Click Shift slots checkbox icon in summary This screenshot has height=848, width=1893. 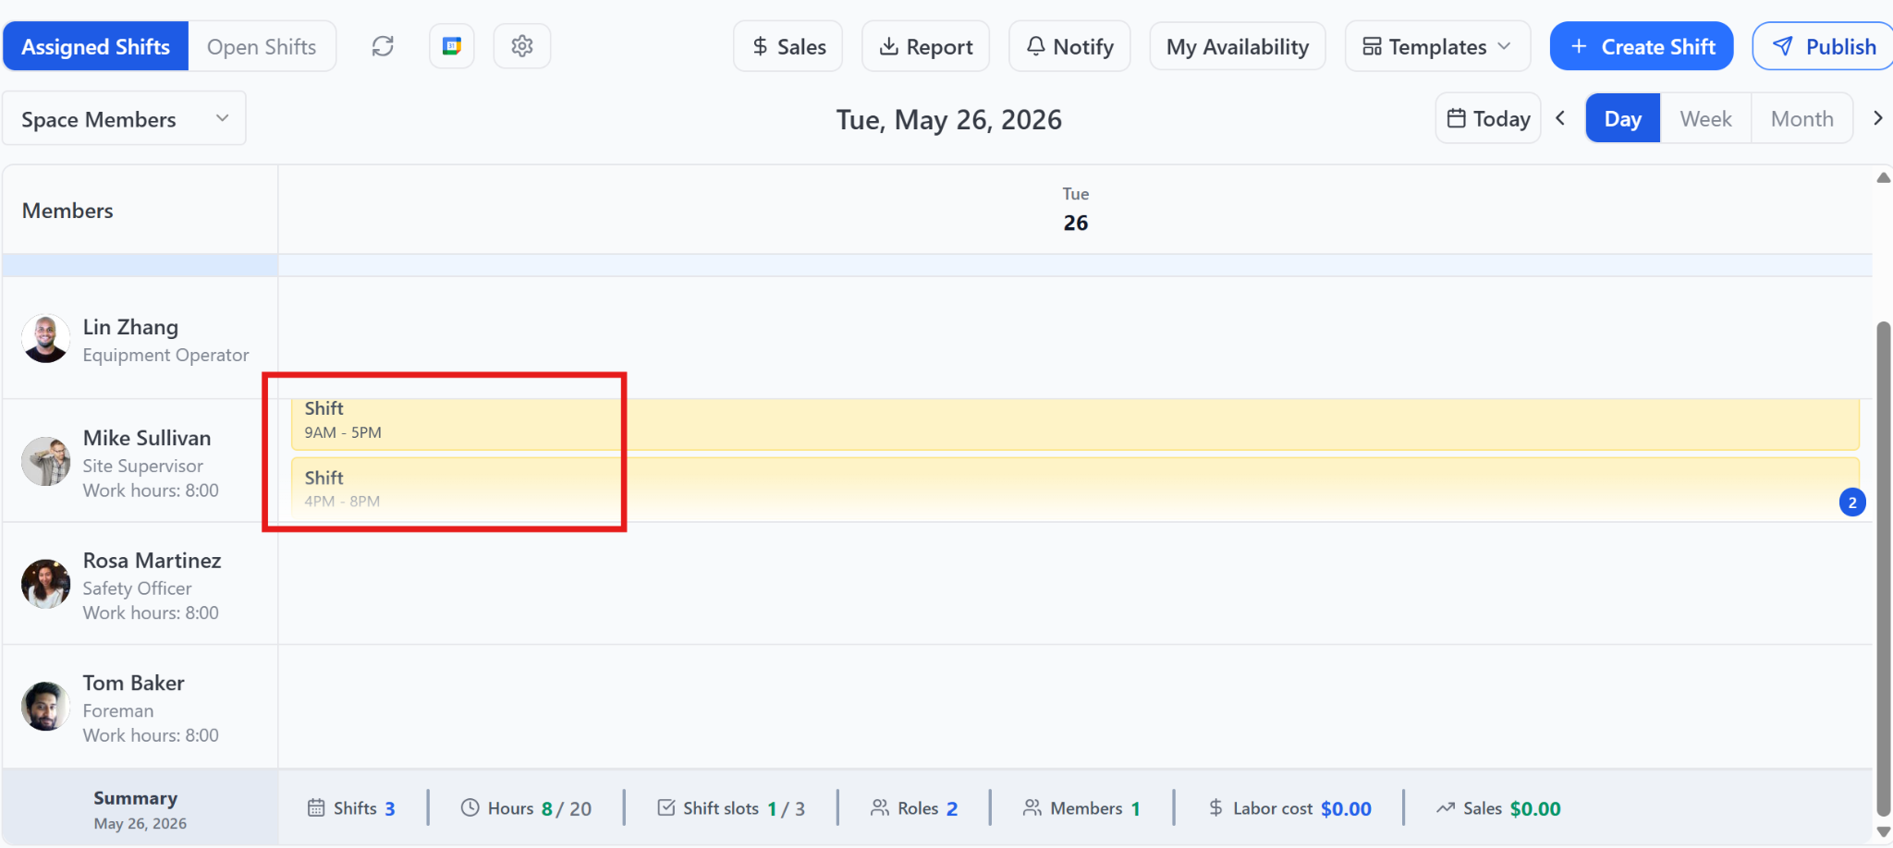[666, 807]
